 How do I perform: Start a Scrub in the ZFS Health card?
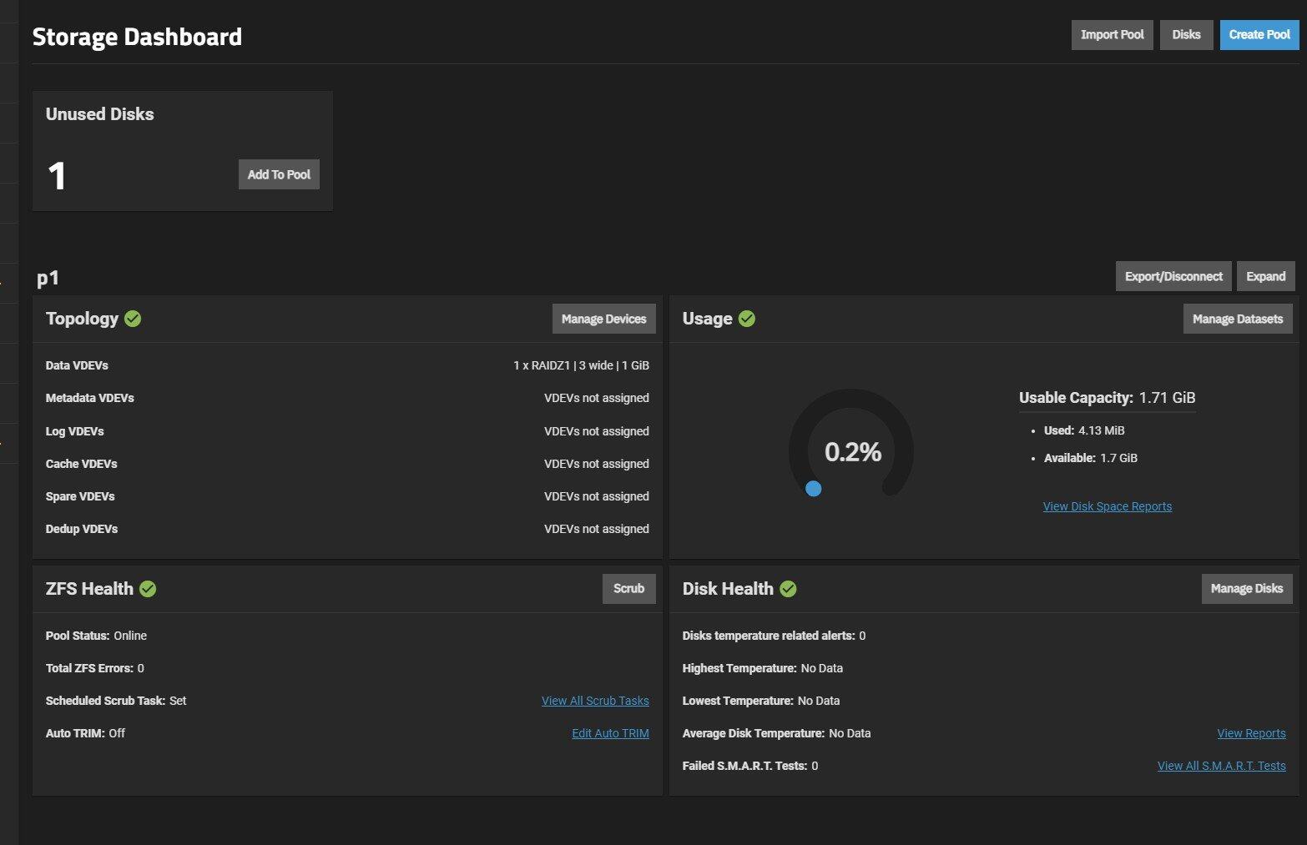tap(628, 588)
